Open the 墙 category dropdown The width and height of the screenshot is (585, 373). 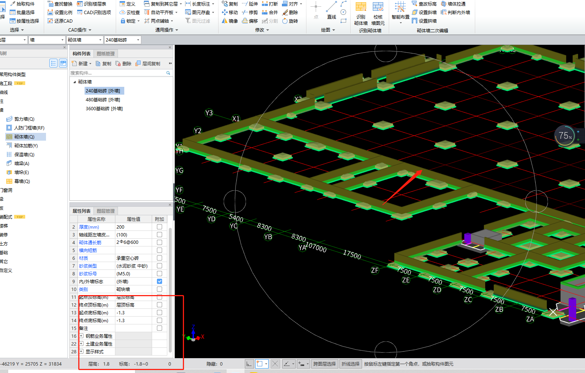pyautogui.click(x=62, y=40)
